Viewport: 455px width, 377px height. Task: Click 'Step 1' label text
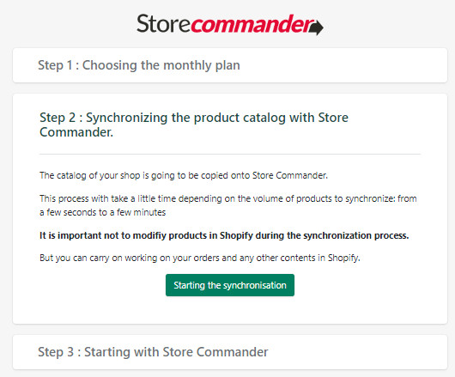55,65
